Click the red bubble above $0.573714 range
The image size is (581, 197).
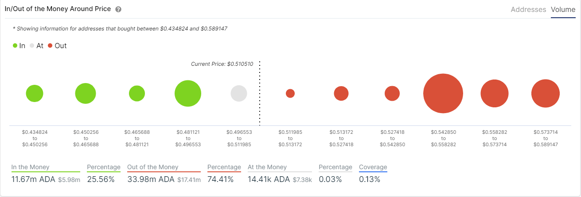pos(546,94)
